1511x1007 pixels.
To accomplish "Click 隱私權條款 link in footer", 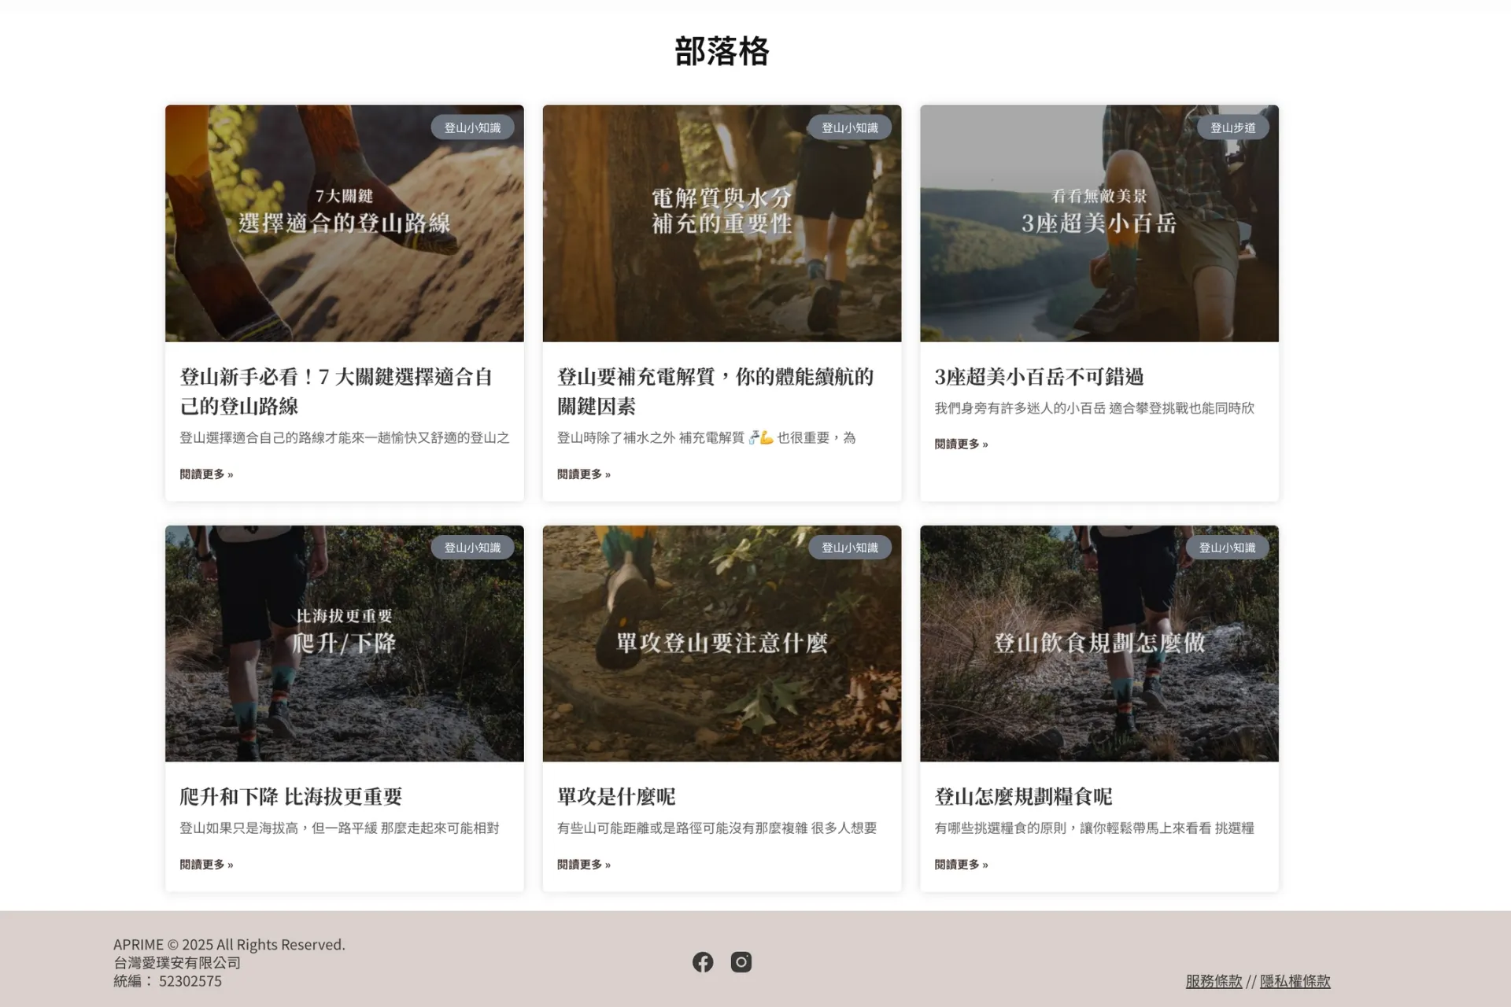I will (1295, 981).
